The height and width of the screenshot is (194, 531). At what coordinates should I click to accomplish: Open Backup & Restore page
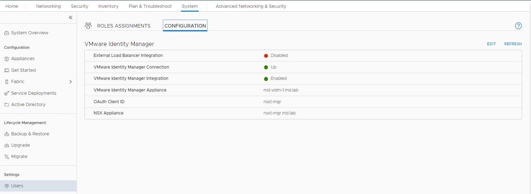[x=30, y=134]
